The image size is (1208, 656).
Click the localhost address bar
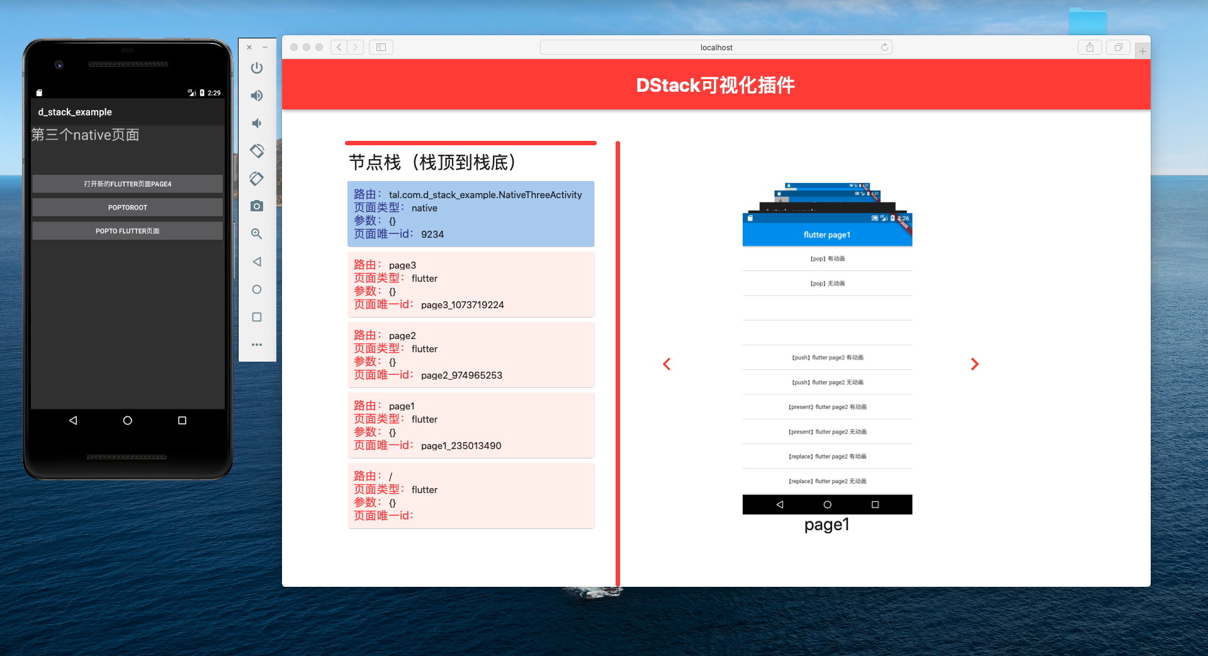click(x=716, y=47)
